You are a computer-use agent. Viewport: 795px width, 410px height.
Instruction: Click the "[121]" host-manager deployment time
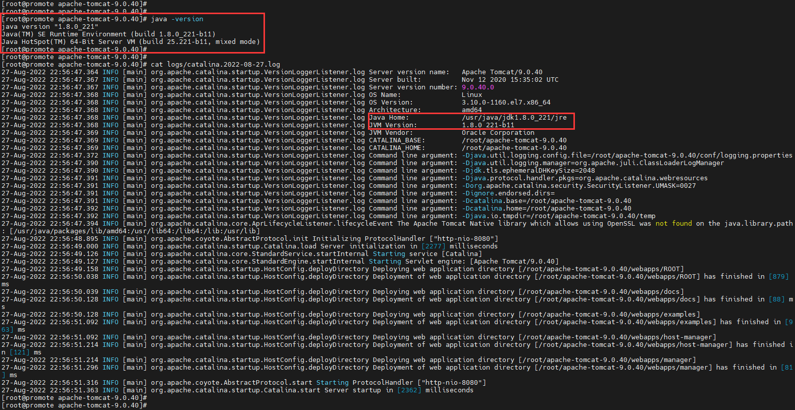click(20, 352)
